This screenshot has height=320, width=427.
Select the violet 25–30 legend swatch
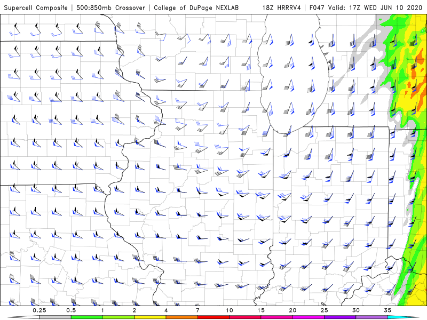point(340,317)
